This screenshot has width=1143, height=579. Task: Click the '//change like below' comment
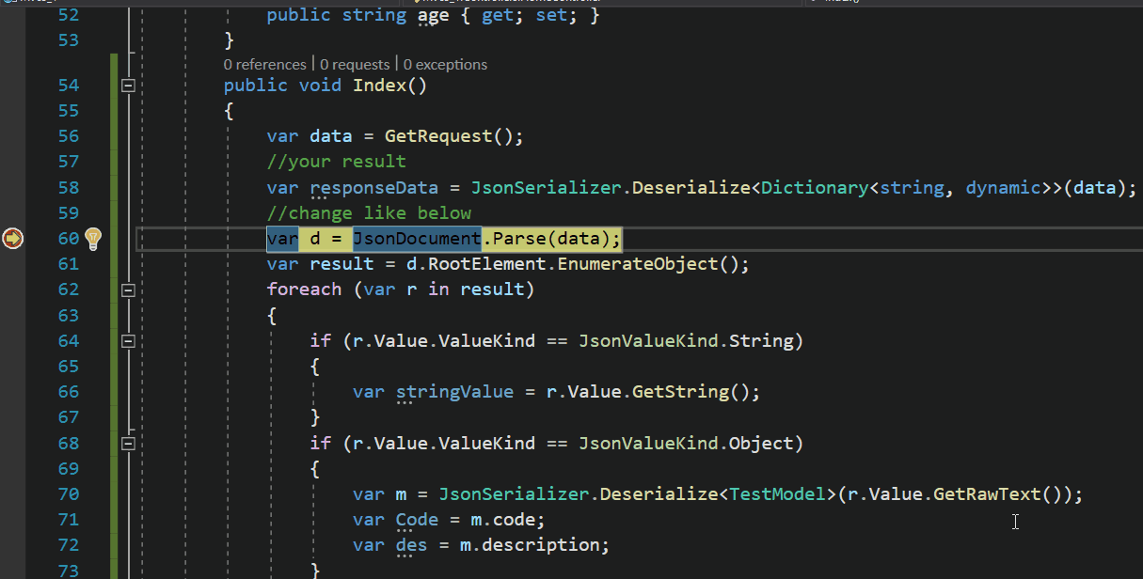coord(369,212)
